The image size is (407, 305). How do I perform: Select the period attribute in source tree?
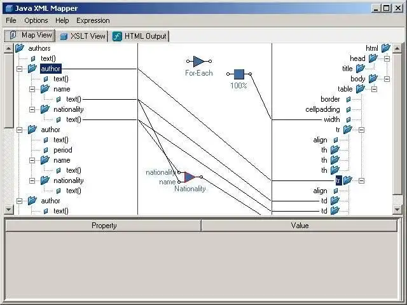(63, 150)
